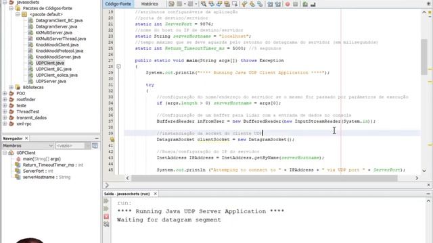The height and width of the screenshot is (243, 433).
Task: Select main(String[] args) in Navegador
Action: tap(41, 159)
